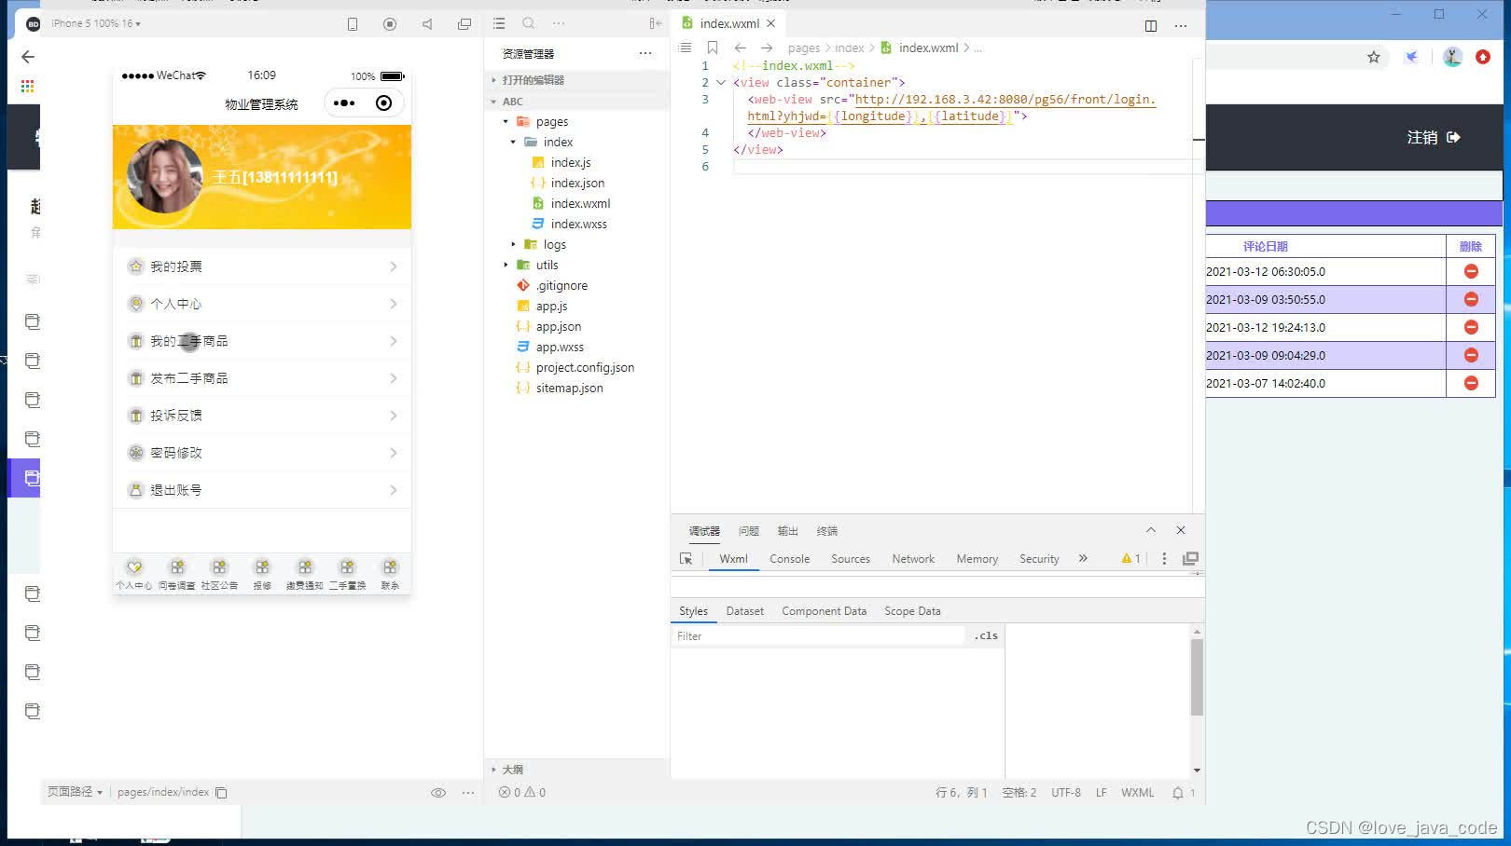Screen dimensions: 1511x846
Task: Tap 退出账号 in the simulator
Action: (x=262, y=490)
